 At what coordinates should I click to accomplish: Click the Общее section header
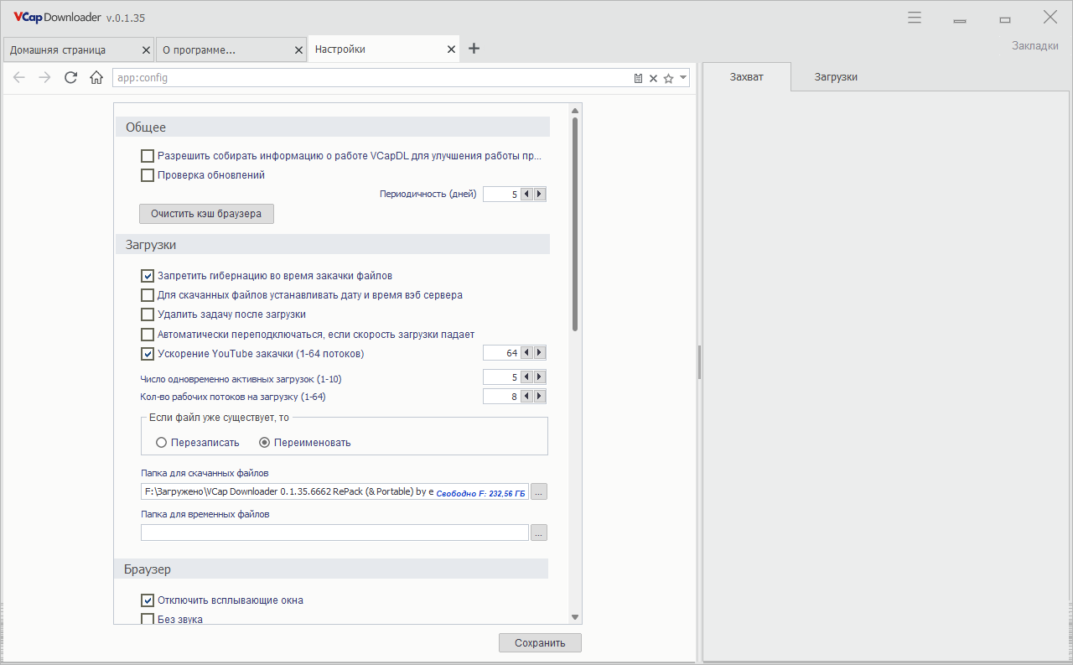point(332,127)
